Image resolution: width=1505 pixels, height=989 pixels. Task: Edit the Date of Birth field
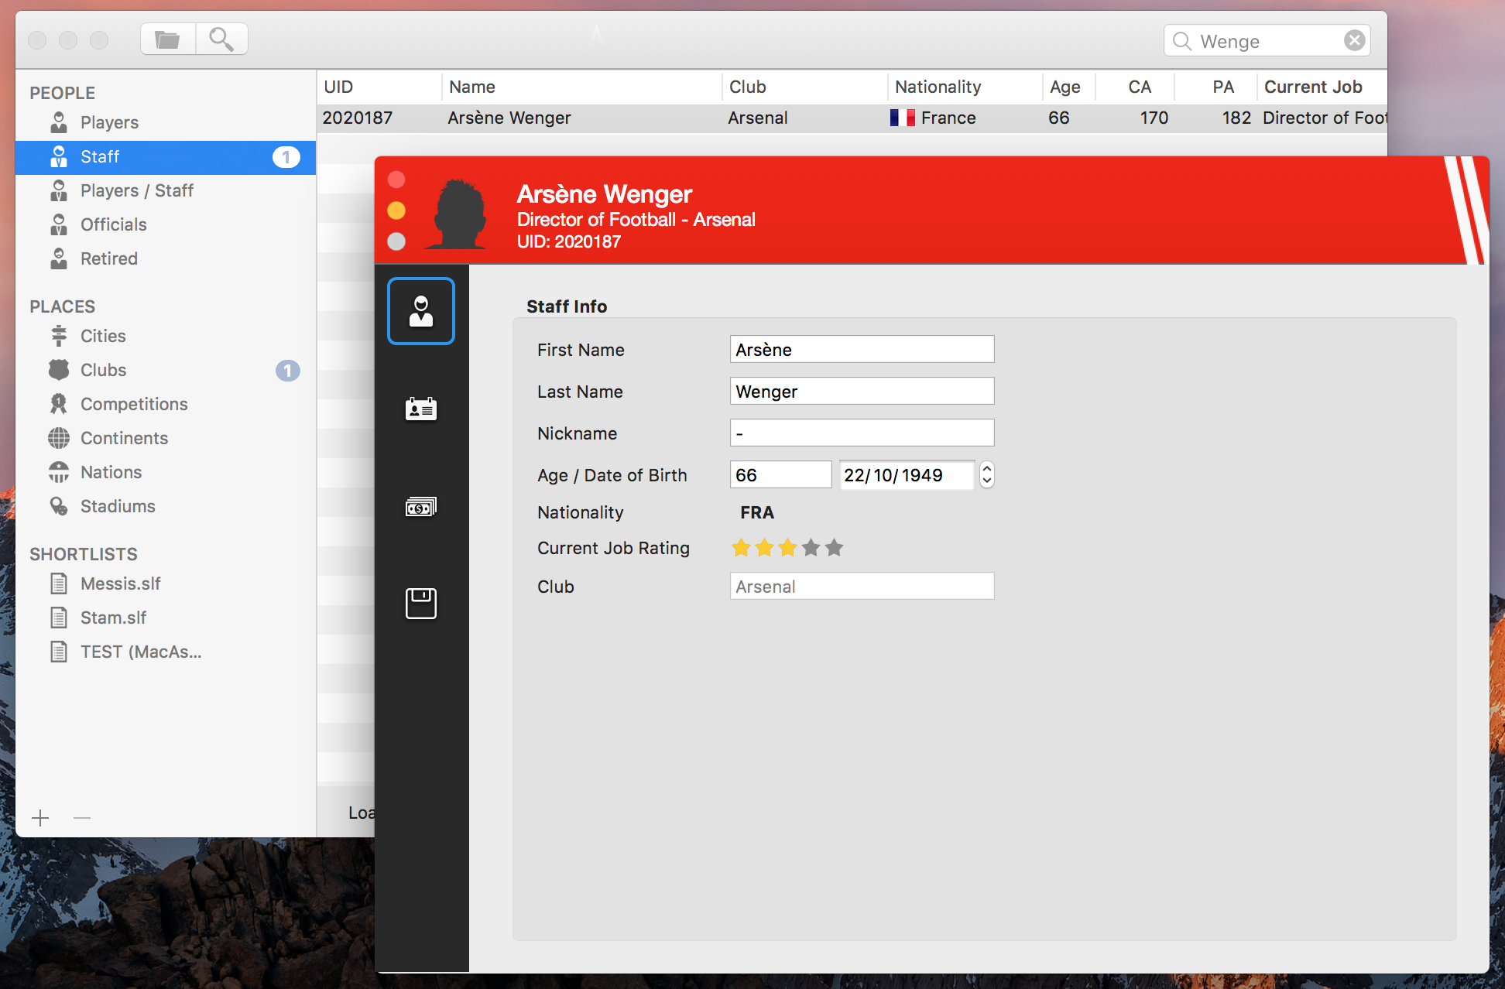coord(907,475)
